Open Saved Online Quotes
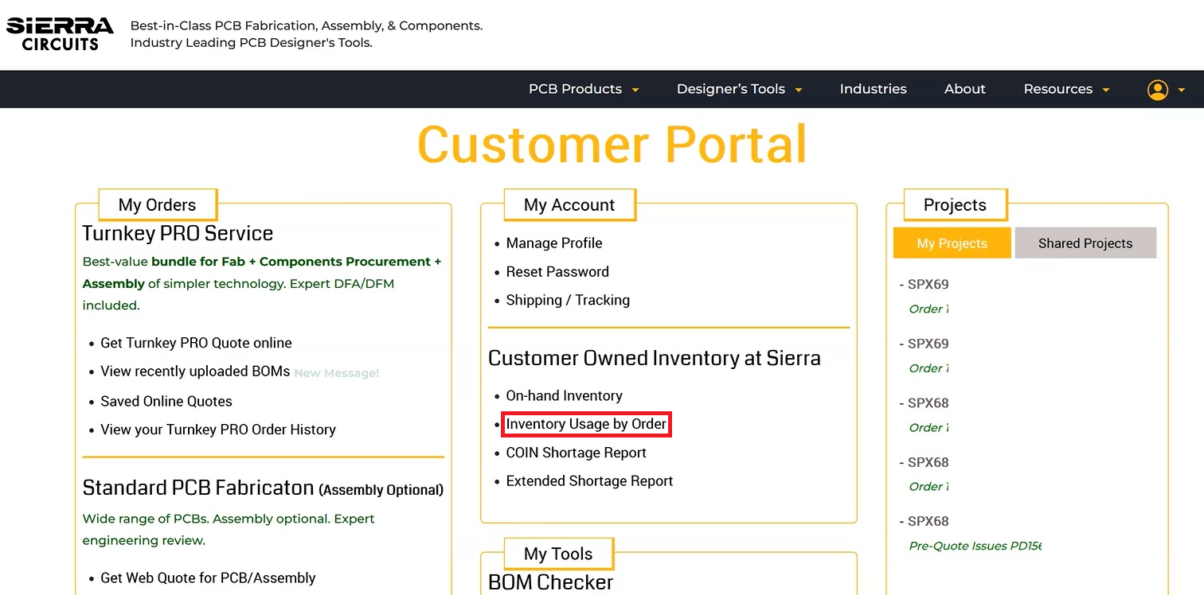Screen dimensions: 1204x595 pos(166,402)
